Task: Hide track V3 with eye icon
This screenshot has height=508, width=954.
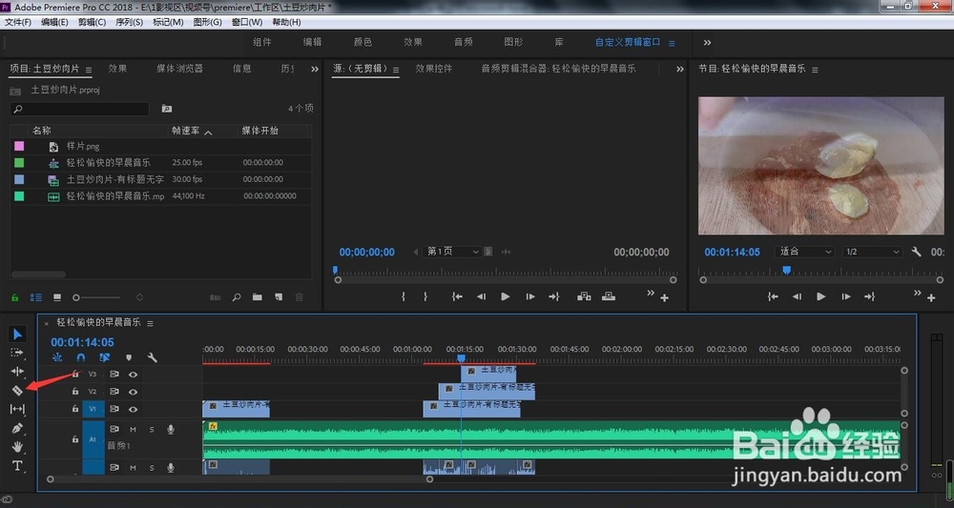Action: click(133, 375)
